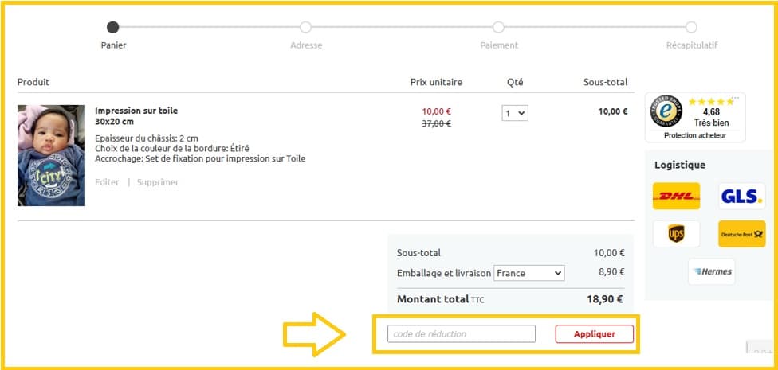The image size is (778, 370).
Task: Click the Deutsche Post logo
Action: 741,233
